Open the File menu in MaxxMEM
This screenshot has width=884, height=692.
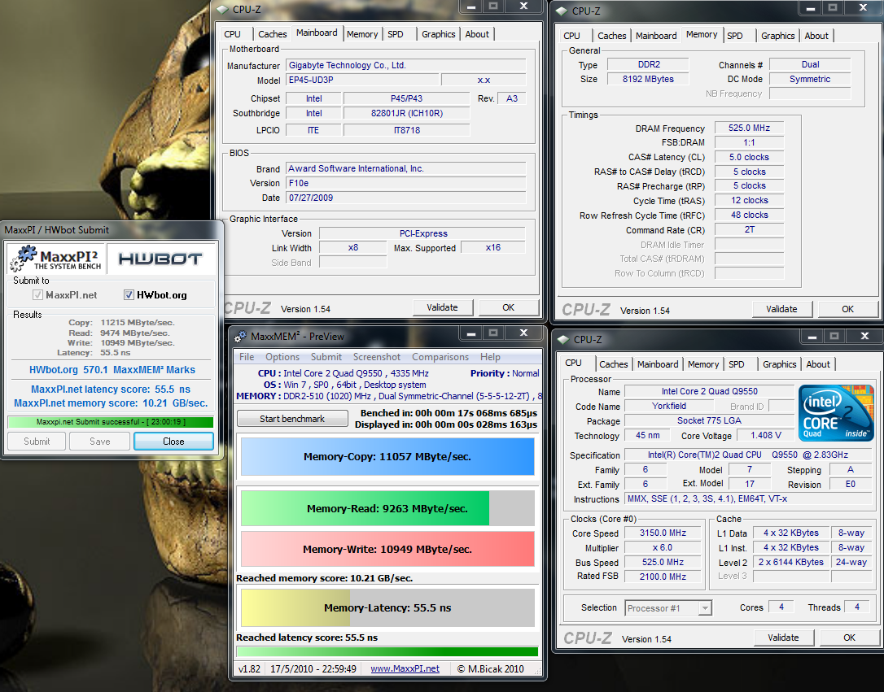pos(247,357)
